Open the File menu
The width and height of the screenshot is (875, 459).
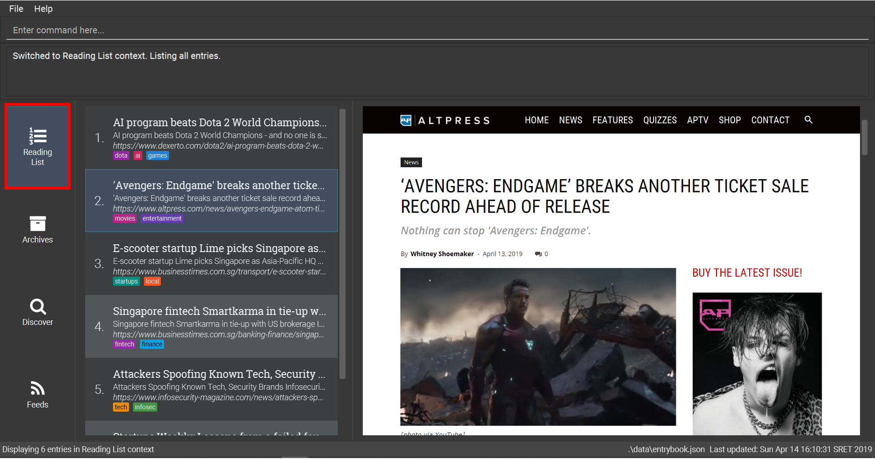coord(16,9)
